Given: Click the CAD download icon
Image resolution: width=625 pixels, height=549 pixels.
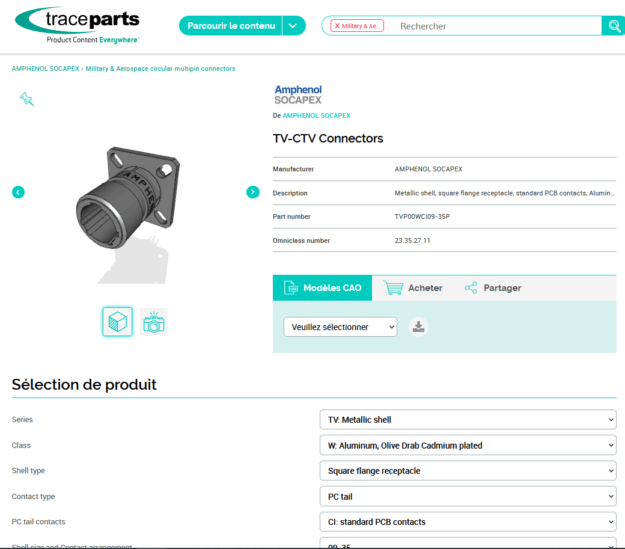Looking at the screenshot, I should (x=418, y=327).
